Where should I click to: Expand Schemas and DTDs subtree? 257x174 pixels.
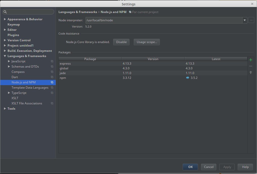[9, 66]
